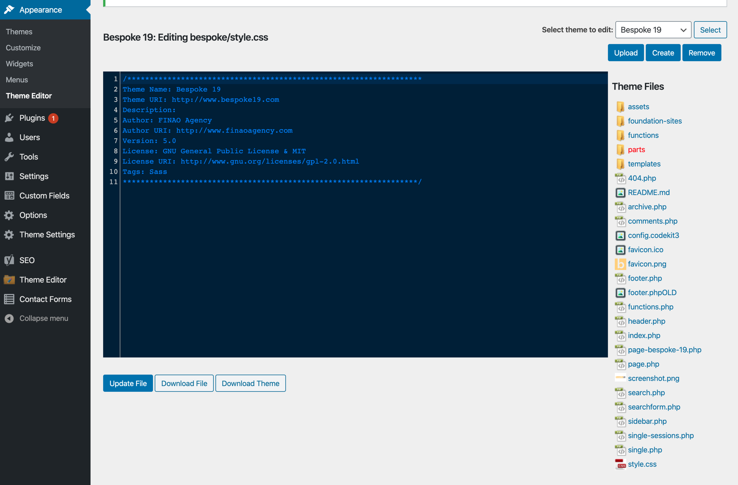Open the Themes submenu item
The height and width of the screenshot is (485, 738).
pos(19,32)
